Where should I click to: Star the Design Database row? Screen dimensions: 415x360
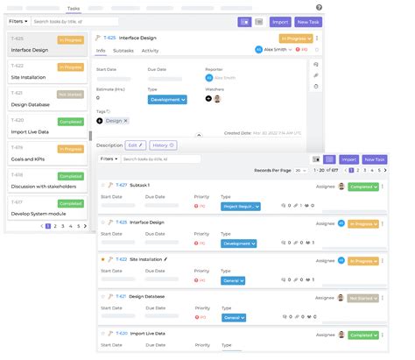[102, 296]
